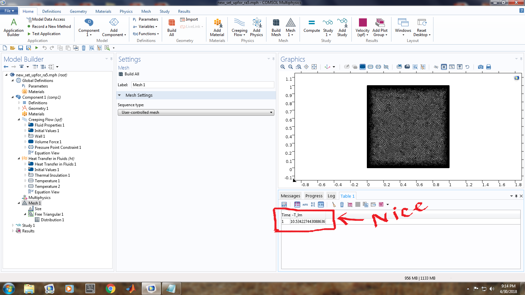The image size is (525, 295).
Task: Take a Graphics image snapshot with the camera icon
Action: [x=480, y=67]
